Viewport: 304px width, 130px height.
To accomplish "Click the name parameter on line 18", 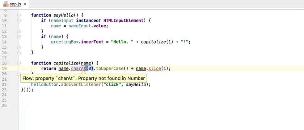I will pyautogui.click(x=86, y=63).
